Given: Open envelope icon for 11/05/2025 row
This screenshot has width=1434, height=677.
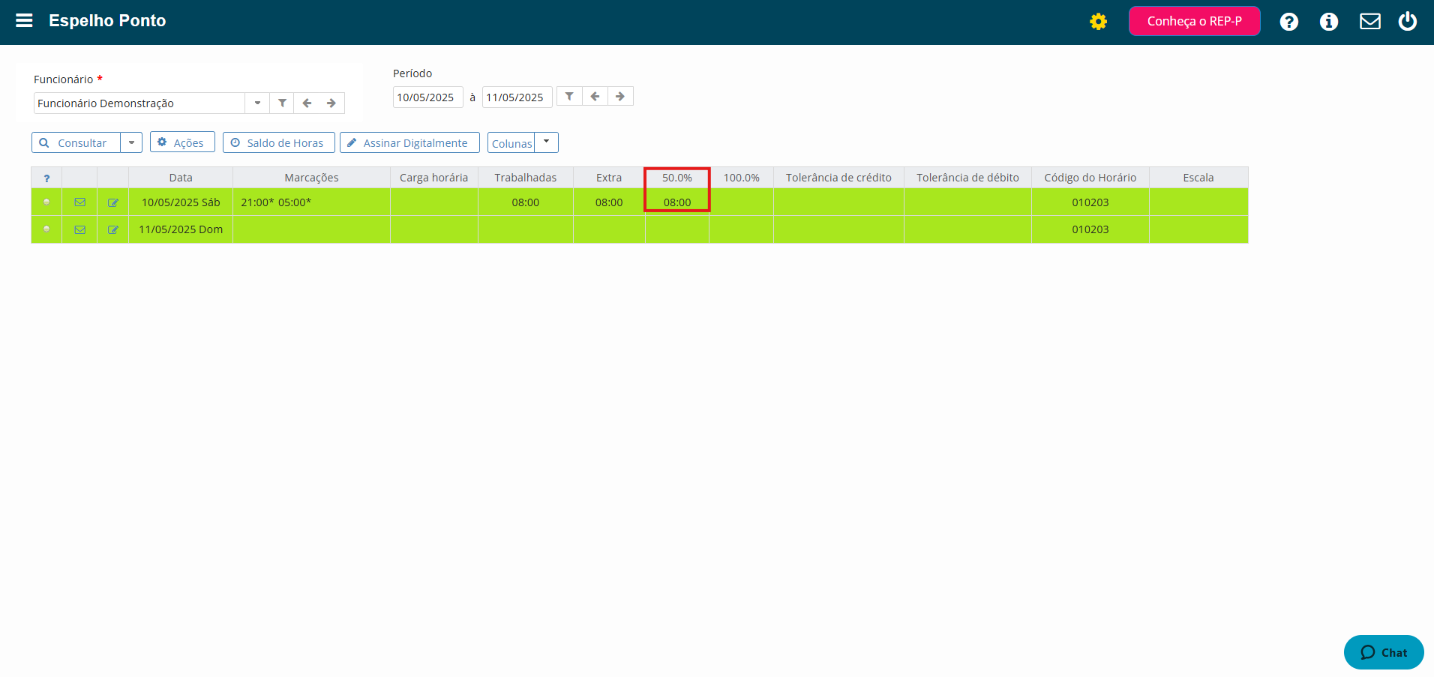Looking at the screenshot, I should [79, 229].
